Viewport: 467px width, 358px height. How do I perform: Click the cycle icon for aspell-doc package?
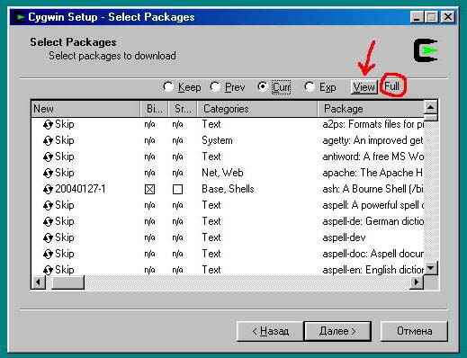(48, 254)
